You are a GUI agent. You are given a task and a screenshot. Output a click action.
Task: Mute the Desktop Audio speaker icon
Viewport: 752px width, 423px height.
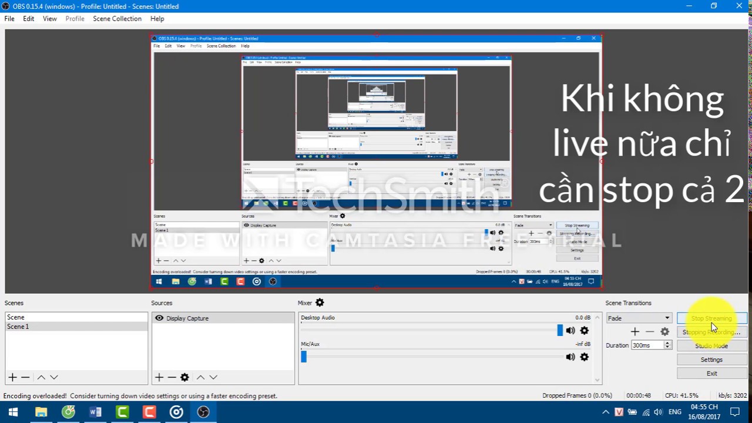point(570,331)
